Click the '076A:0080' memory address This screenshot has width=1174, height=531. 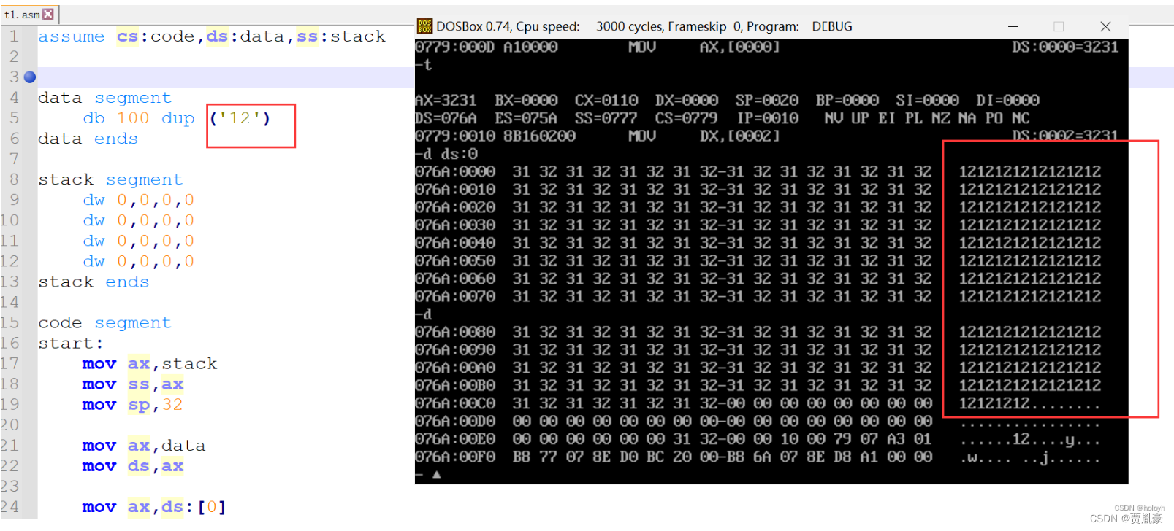click(x=455, y=332)
